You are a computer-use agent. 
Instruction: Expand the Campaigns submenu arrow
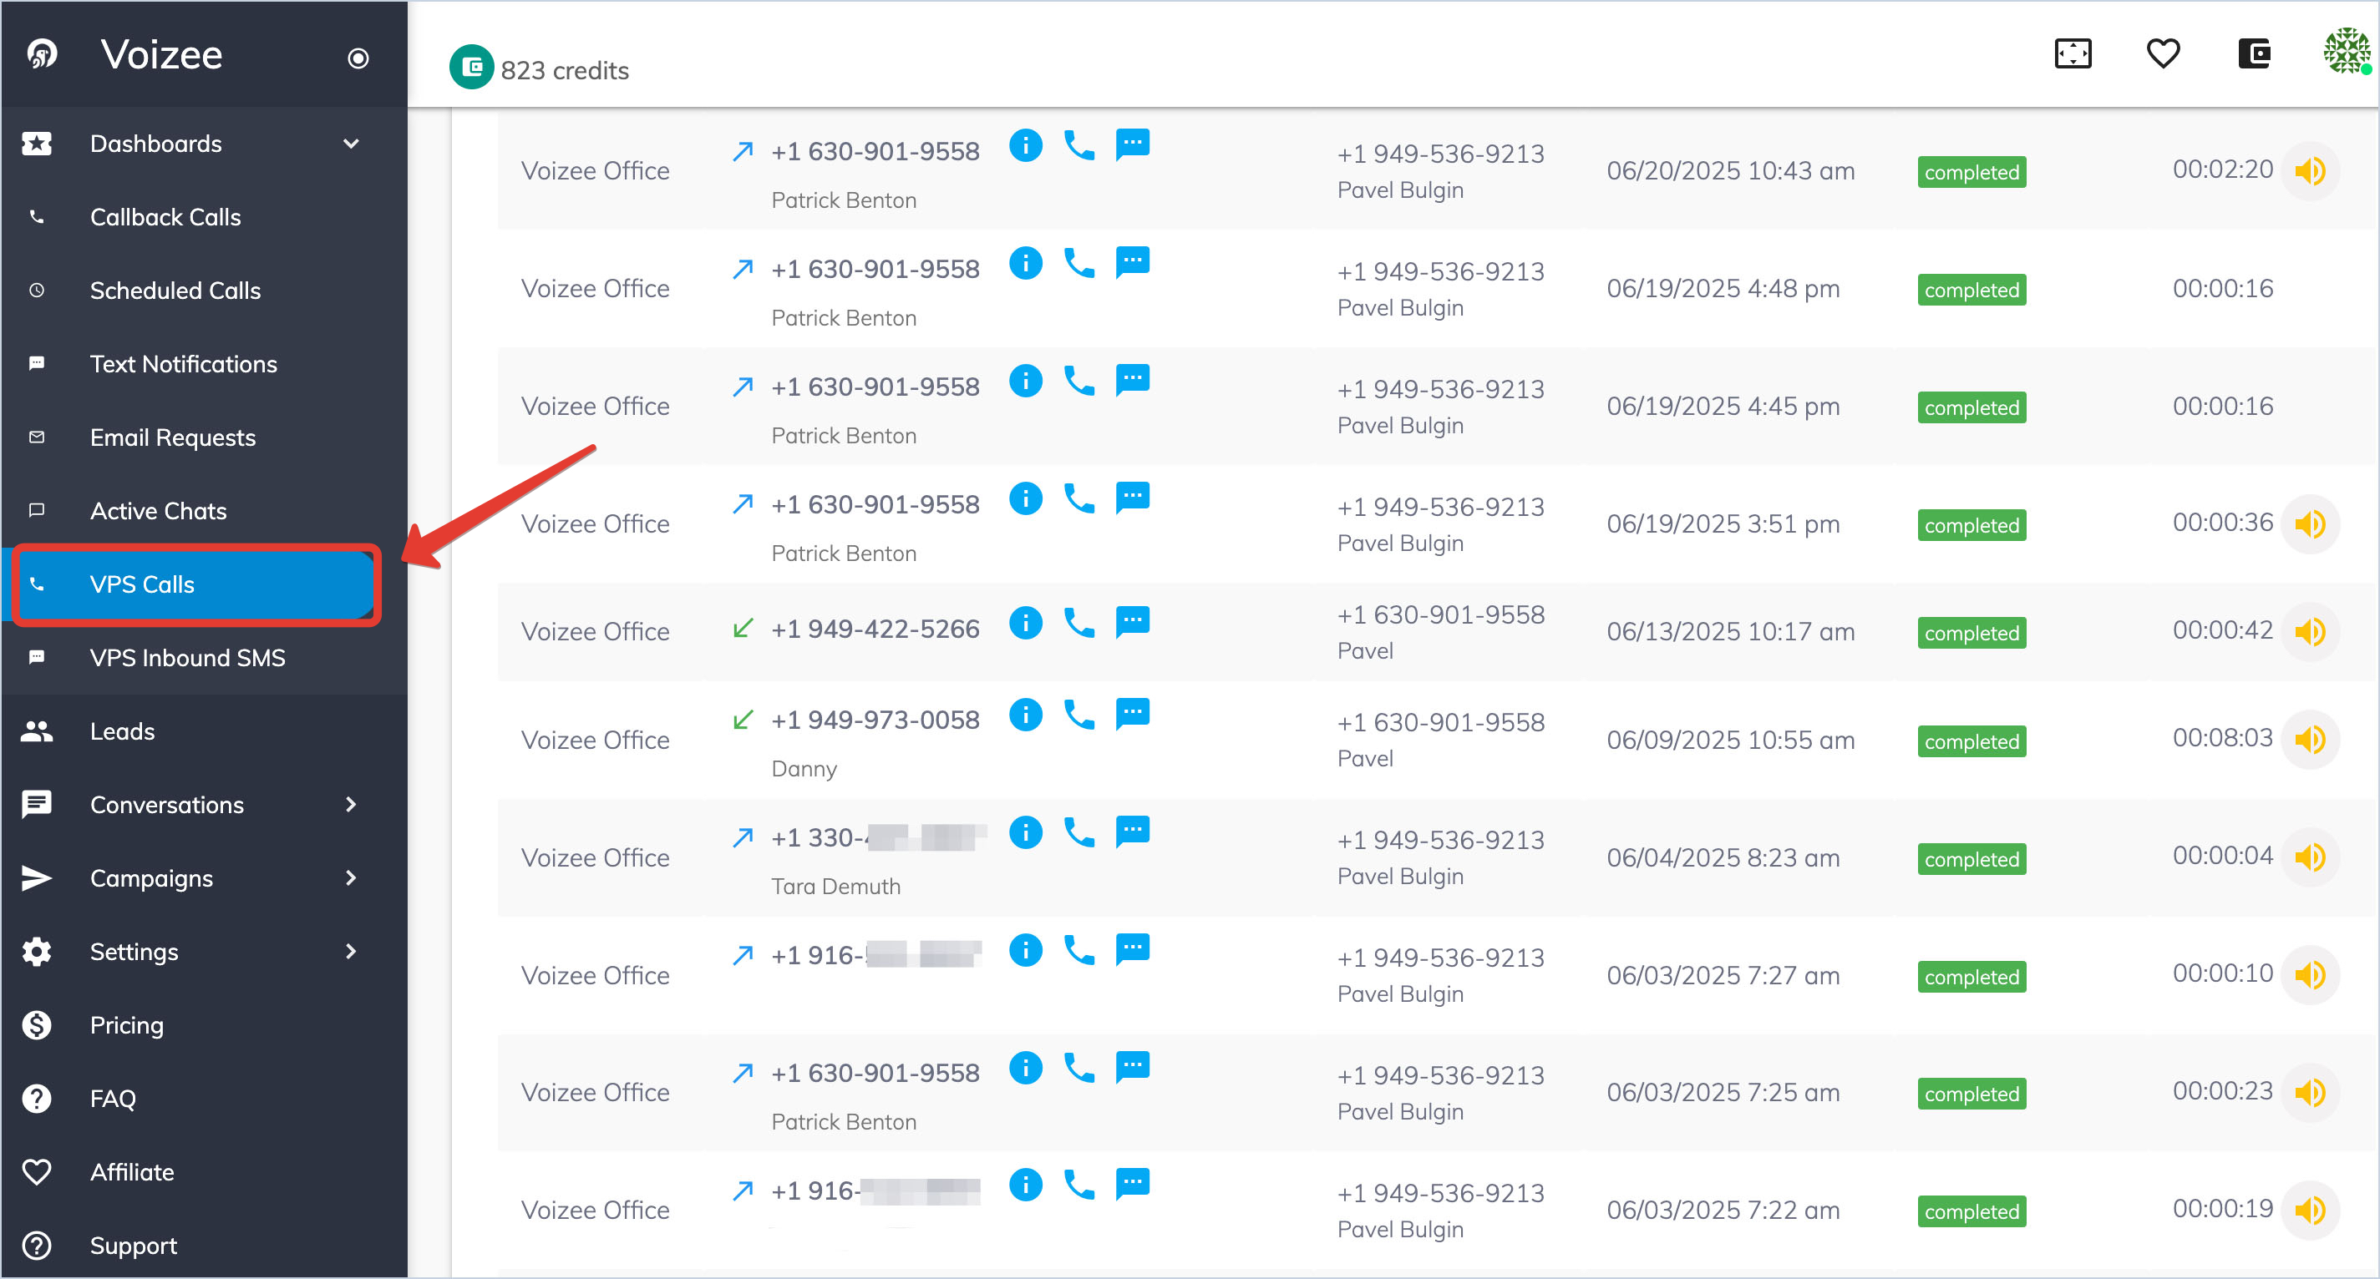pos(351,877)
